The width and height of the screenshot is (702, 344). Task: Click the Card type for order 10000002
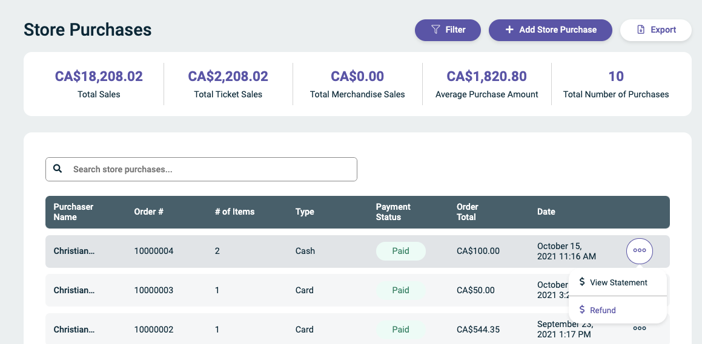point(305,329)
